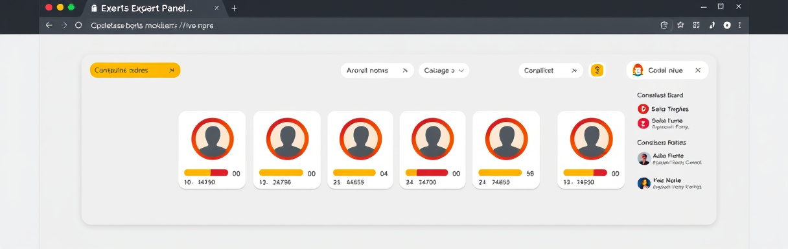
Task: Click the yellow Consulting filter pill
Action: click(x=135, y=70)
